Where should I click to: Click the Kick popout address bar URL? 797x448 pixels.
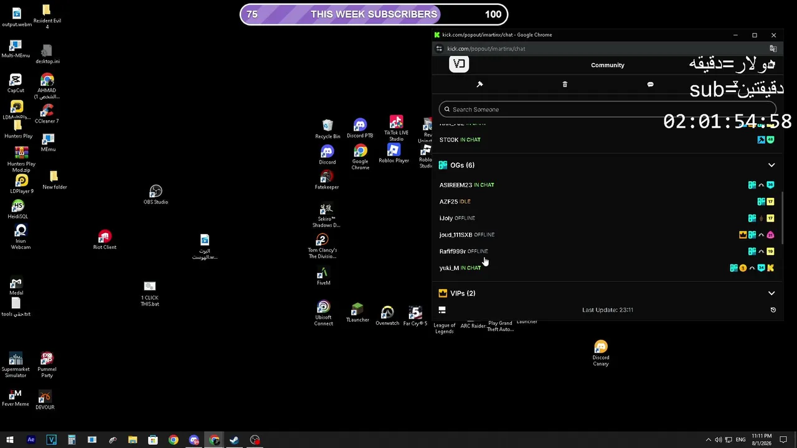486,49
